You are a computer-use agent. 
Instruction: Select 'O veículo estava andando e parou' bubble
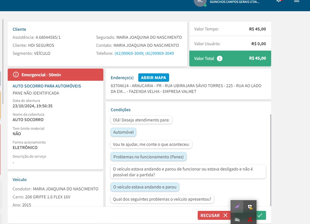(145, 187)
